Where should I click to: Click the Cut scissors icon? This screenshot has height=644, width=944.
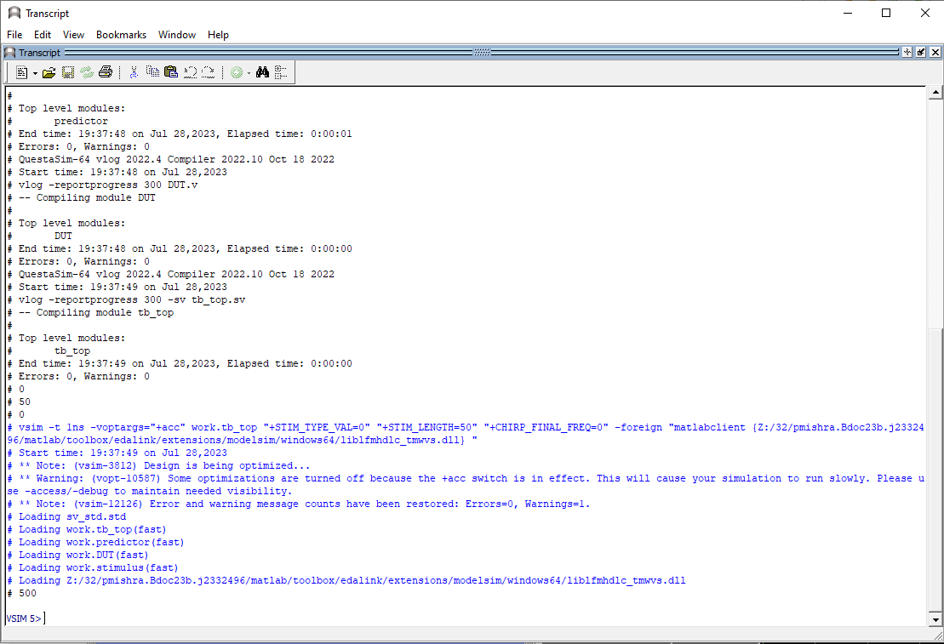point(134,73)
